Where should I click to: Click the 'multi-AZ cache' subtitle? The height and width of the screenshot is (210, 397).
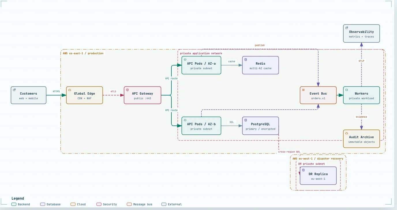pos(261,68)
